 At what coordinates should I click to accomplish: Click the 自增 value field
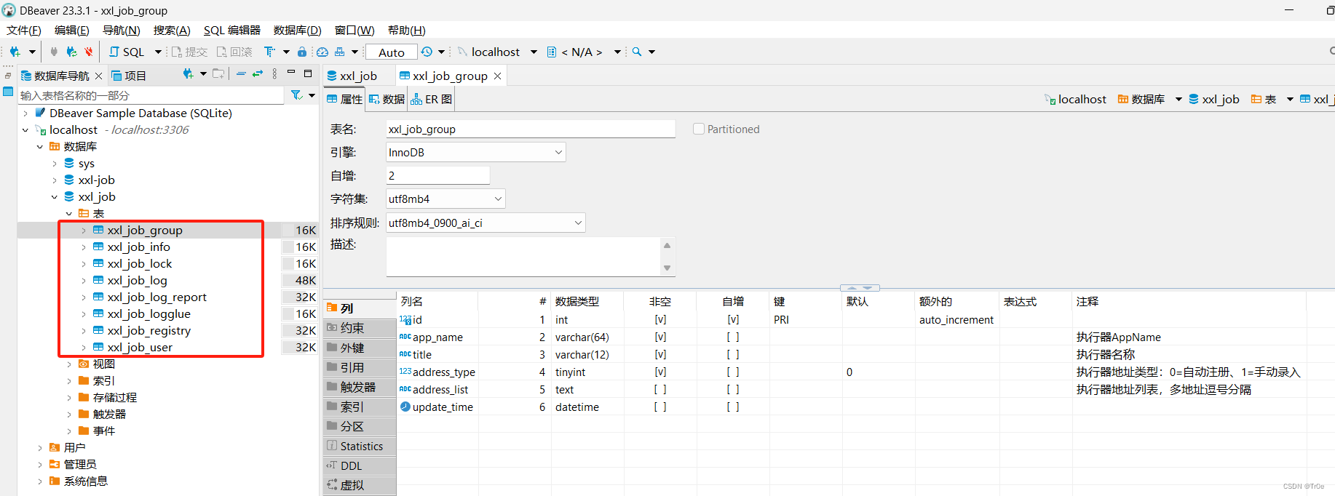click(x=437, y=175)
